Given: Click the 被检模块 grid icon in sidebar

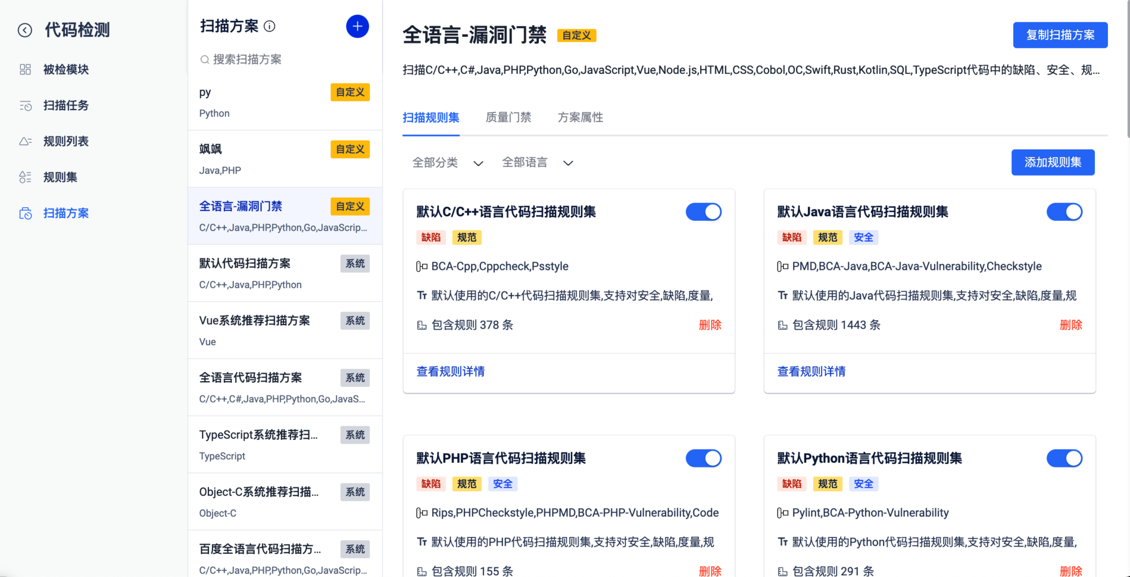Looking at the screenshot, I should [25, 69].
